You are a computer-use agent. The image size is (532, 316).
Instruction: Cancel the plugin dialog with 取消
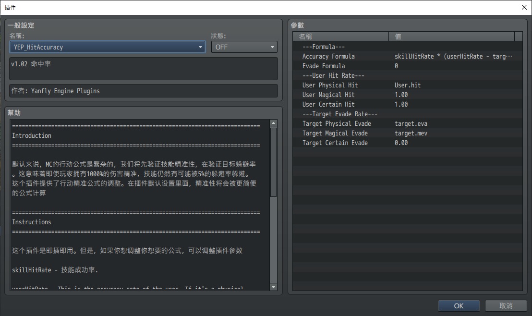(506, 305)
